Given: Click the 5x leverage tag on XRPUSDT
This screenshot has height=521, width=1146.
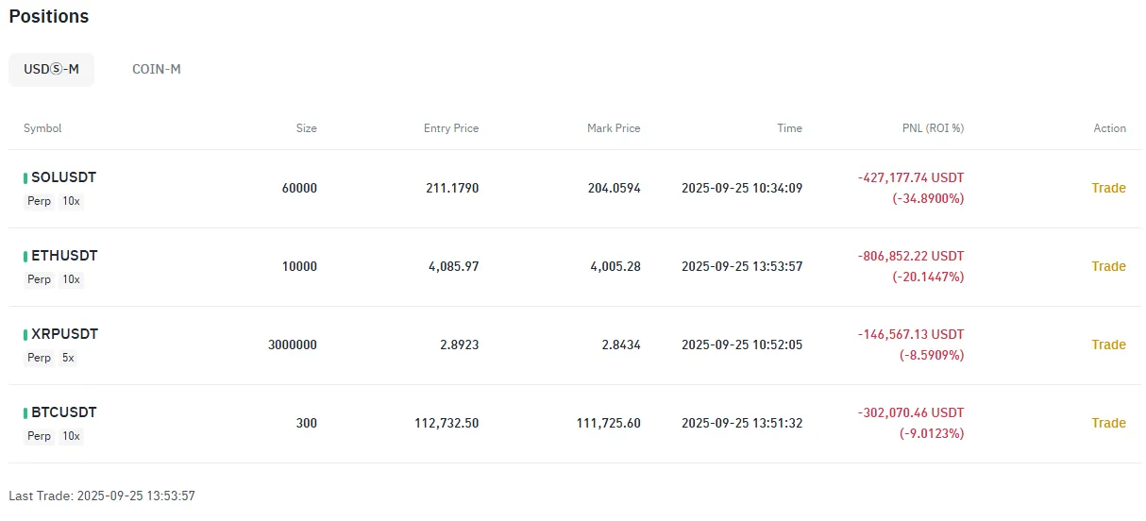Looking at the screenshot, I should point(68,359).
